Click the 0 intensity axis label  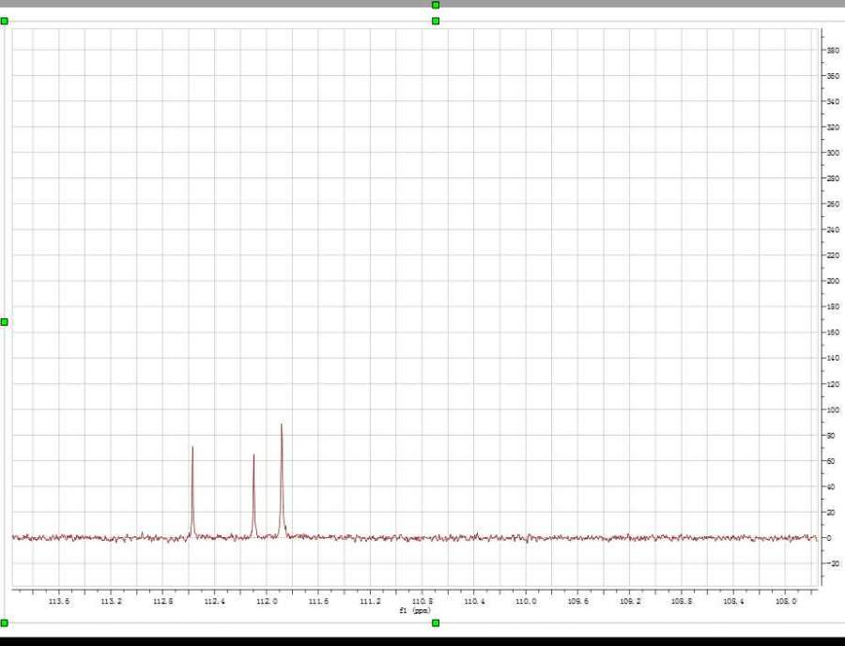[x=829, y=538]
